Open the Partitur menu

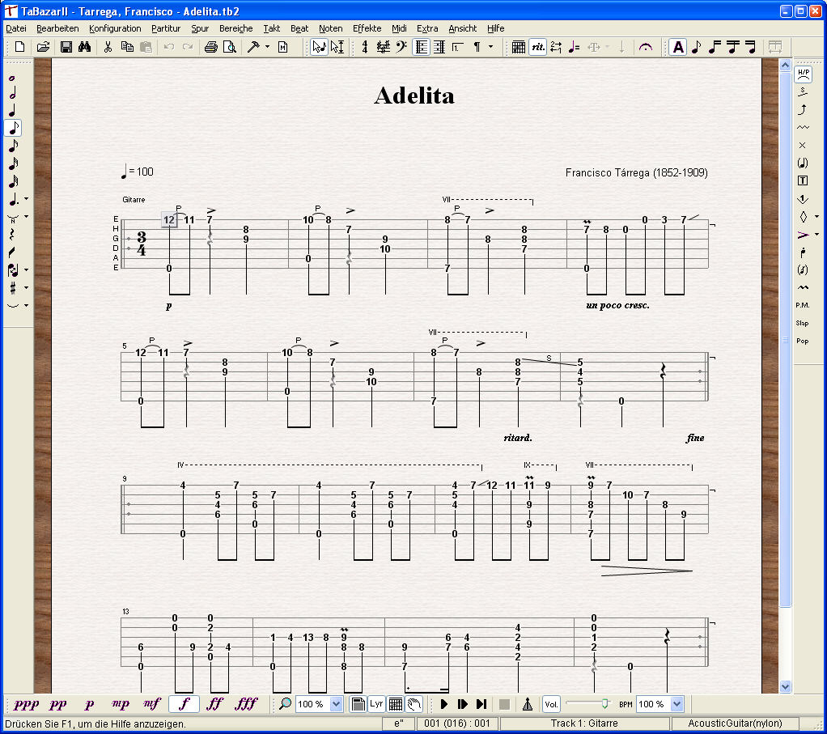[x=166, y=28]
